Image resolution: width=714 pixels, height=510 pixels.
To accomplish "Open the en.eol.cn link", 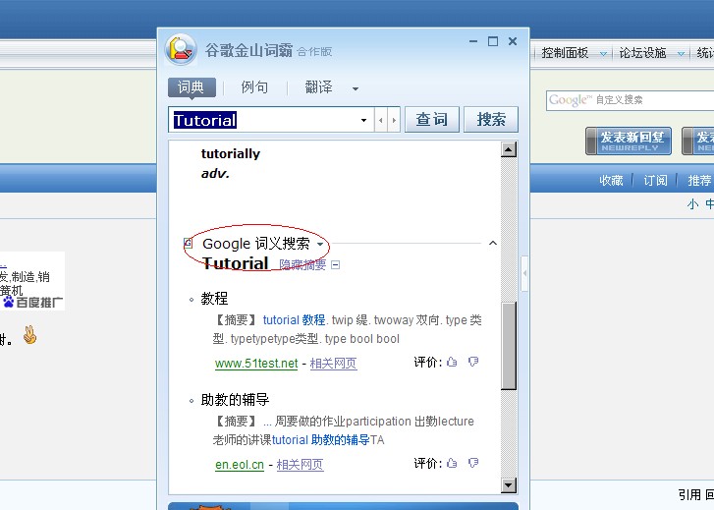I will tap(240, 465).
